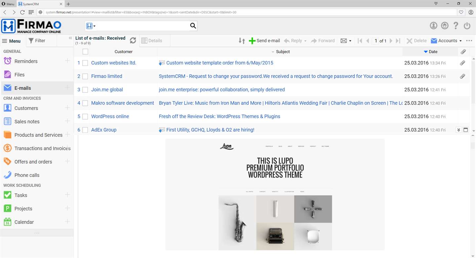Open the help question mark icon
The image size is (476, 258).
(456, 25)
